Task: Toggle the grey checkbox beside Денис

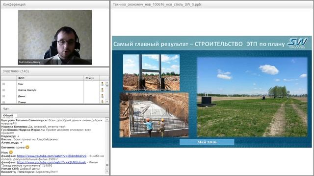Action: click(x=3, y=96)
